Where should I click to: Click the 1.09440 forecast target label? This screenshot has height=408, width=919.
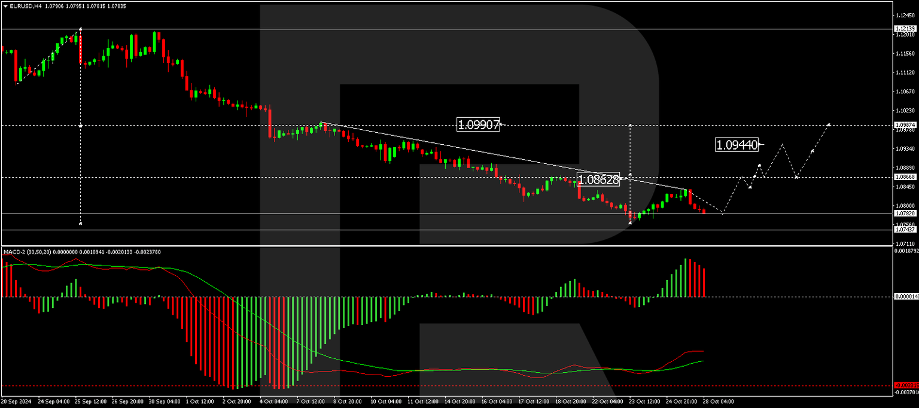[737, 144]
